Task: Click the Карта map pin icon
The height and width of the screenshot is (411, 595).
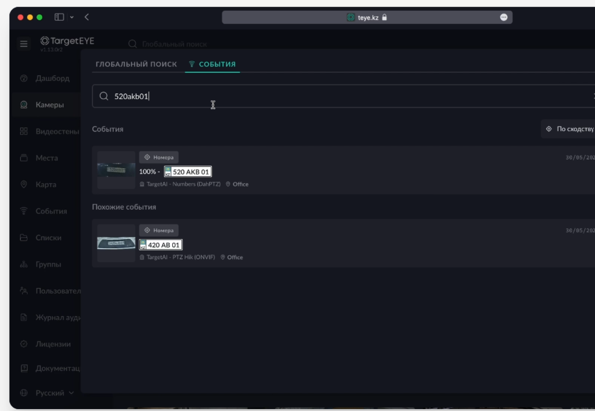Action: [24, 184]
